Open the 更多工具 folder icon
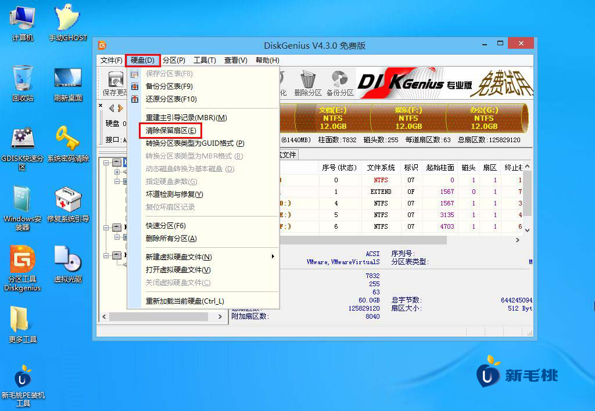This screenshot has width=595, height=411. (23, 324)
